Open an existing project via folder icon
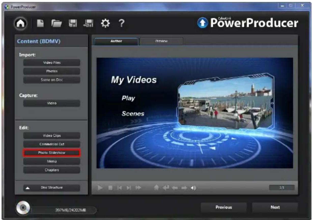 [56, 24]
